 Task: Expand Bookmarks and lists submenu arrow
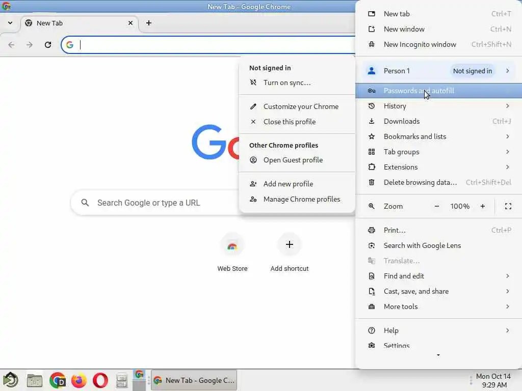click(507, 136)
